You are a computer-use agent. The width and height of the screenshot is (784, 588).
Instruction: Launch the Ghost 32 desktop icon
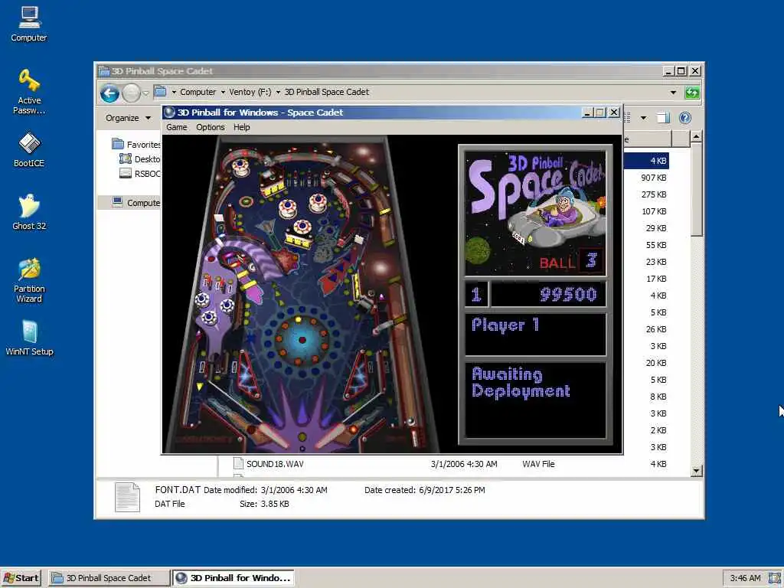tap(29, 212)
